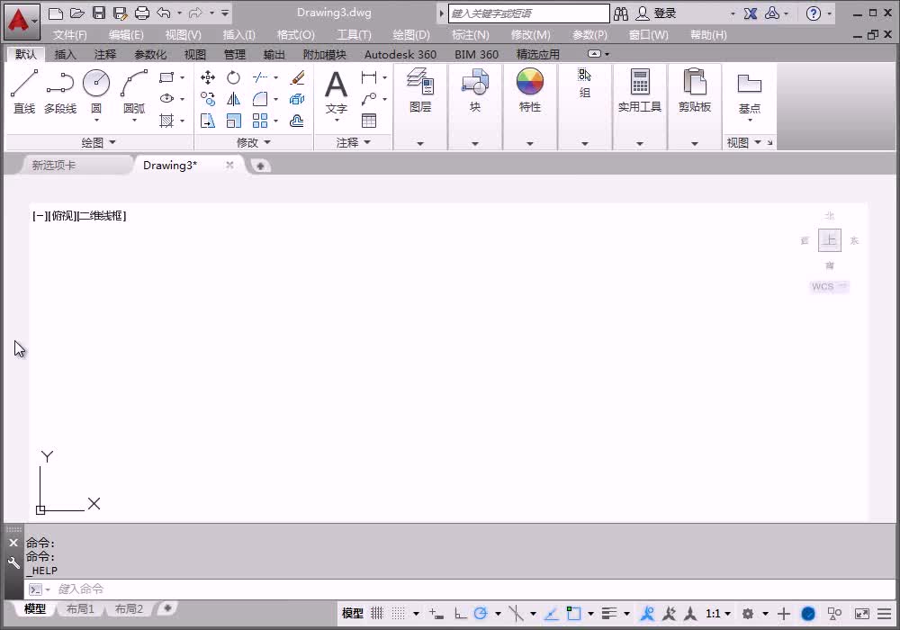The width and height of the screenshot is (900, 630).
Task: Expand the dropdown under Layers (图层)
Action: point(420,143)
